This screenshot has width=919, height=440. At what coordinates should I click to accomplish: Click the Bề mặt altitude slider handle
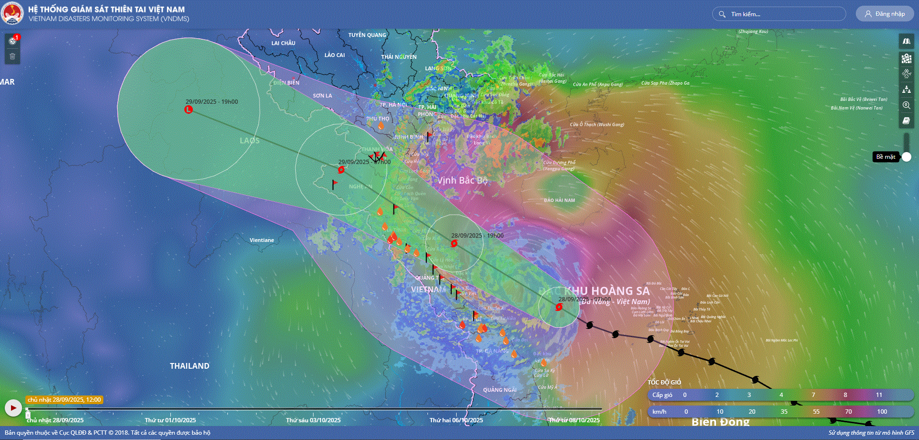click(x=906, y=157)
